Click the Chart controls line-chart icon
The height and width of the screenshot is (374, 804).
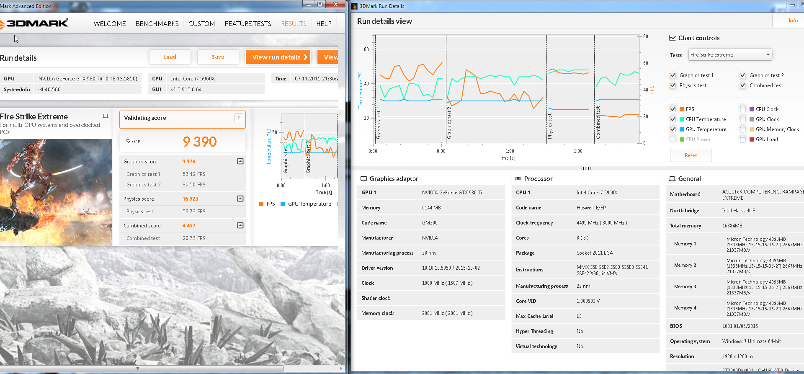click(672, 38)
